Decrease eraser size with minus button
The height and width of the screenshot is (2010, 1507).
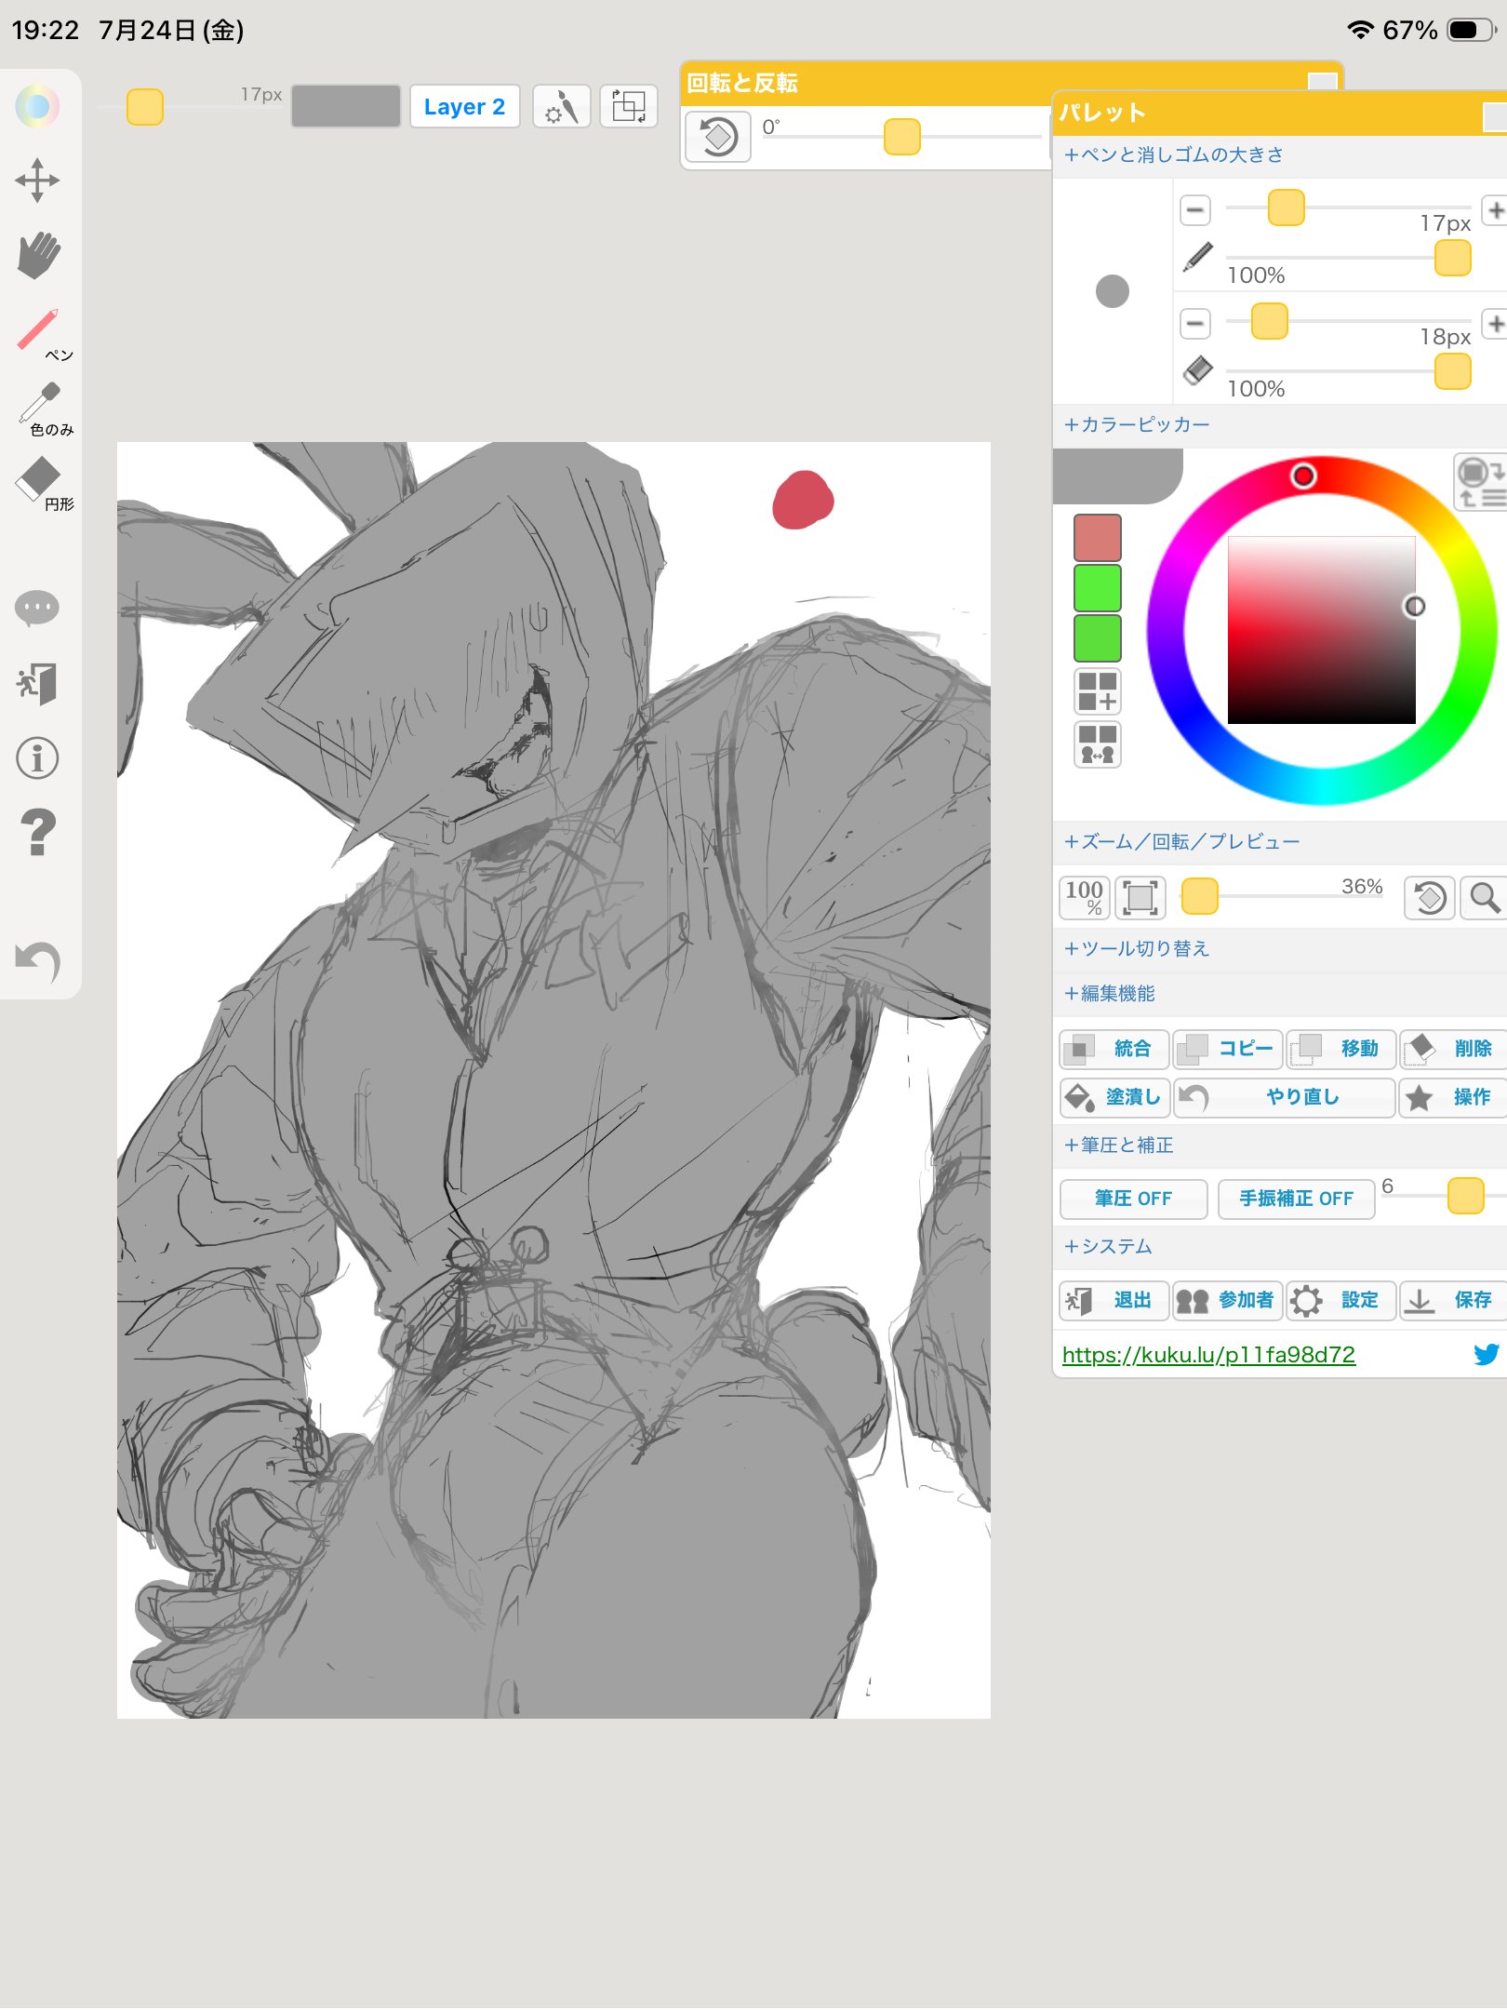(1195, 324)
